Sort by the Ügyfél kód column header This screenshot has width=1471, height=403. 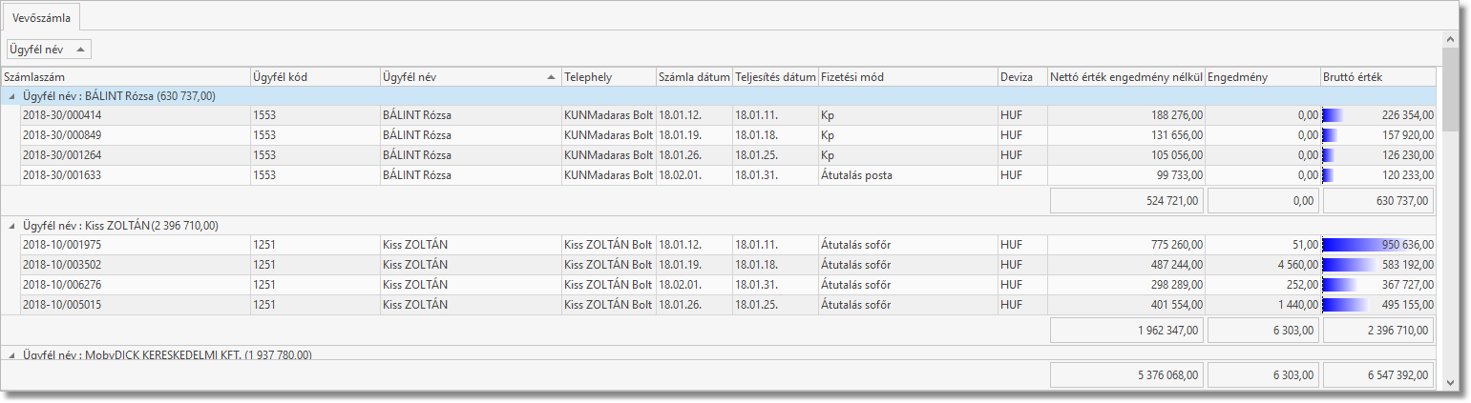[313, 77]
